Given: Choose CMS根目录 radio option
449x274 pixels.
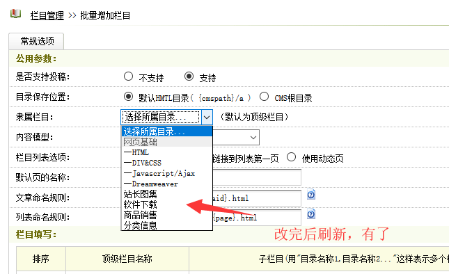Looking at the screenshot, I should point(264,97).
